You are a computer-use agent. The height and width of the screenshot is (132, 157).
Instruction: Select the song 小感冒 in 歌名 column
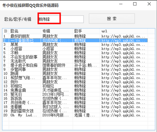pos(16,49)
